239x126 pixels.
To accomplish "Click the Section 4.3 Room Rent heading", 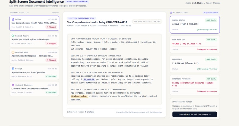I will pyautogui.click(x=97, y=73).
